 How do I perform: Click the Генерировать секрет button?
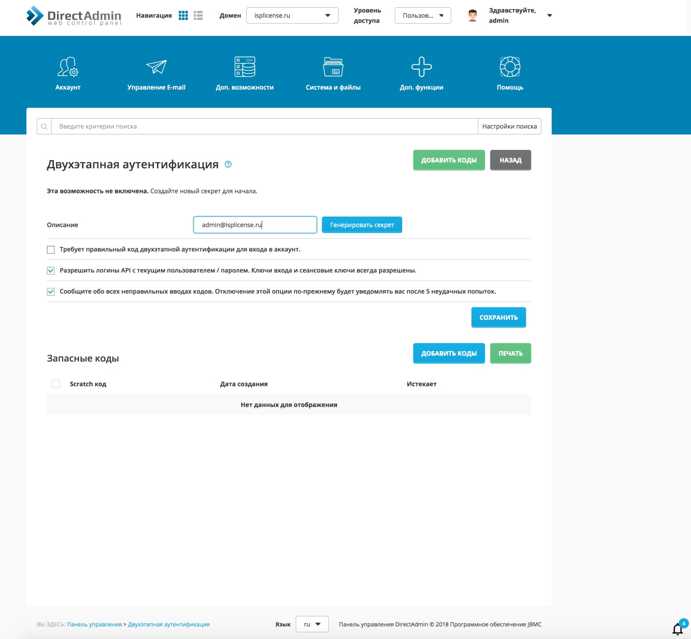(362, 225)
